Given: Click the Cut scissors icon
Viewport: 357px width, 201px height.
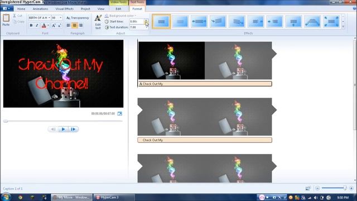Looking at the screenshot, I should (15, 16).
